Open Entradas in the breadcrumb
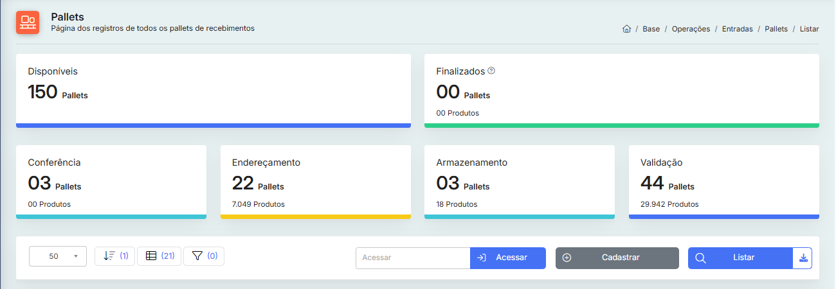The height and width of the screenshot is (289, 836). click(737, 29)
